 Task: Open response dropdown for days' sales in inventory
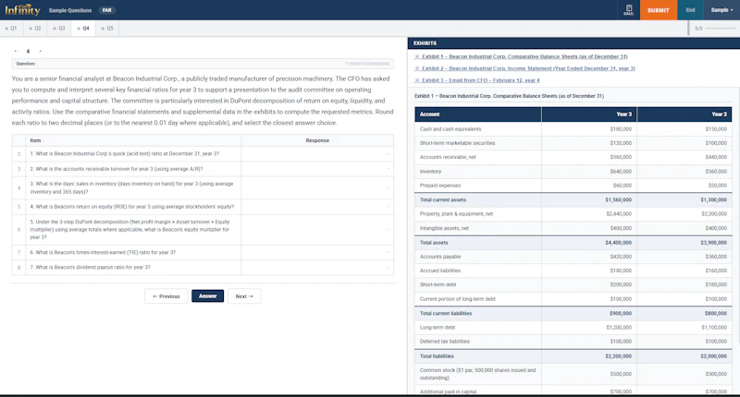[x=317, y=187]
